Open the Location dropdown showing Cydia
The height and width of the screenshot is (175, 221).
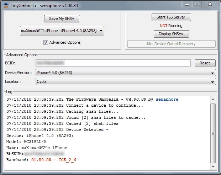(x=126, y=81)
